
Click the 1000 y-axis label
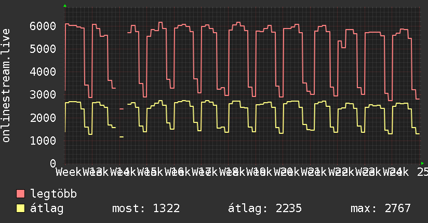43,141
